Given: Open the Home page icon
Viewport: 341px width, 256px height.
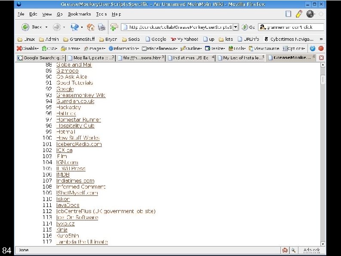Looking at the screenshot, I should pyautogui.click(x=91, y=27).
